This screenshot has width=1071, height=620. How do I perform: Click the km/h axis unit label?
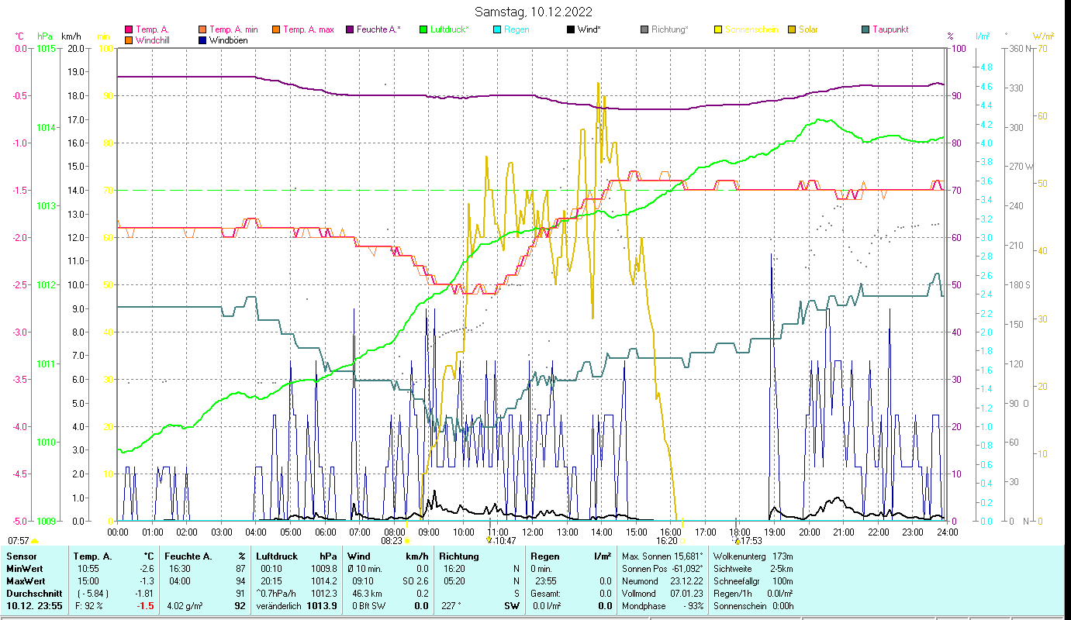pos(71,36)
